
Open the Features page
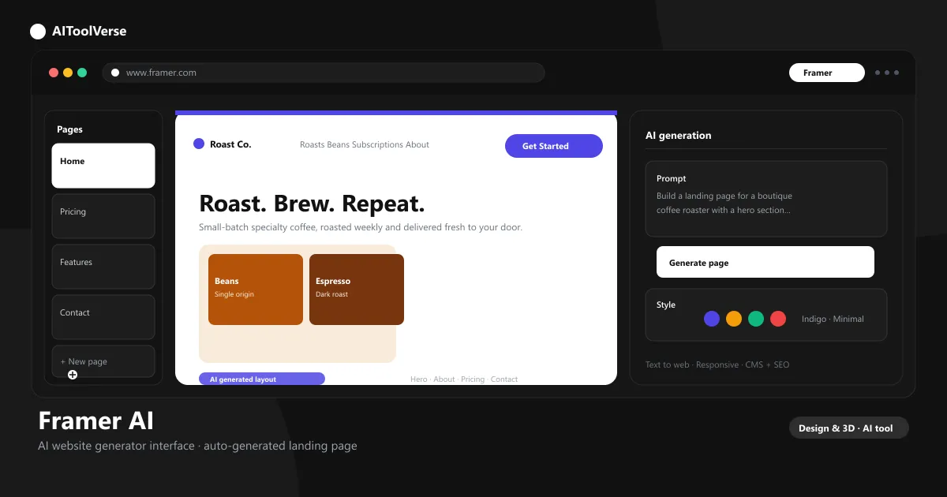pos(103,267)
